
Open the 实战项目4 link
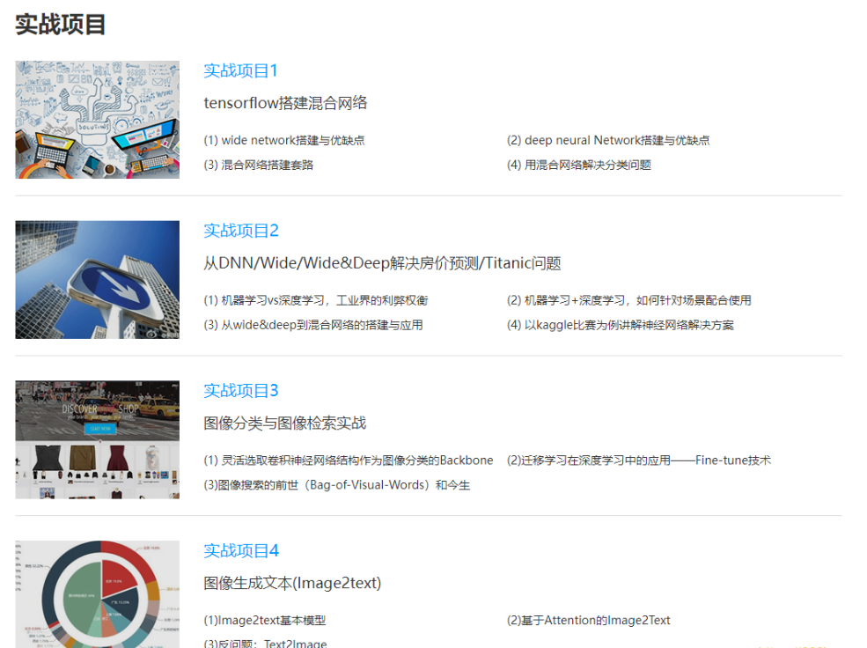[x=239, y=550]
